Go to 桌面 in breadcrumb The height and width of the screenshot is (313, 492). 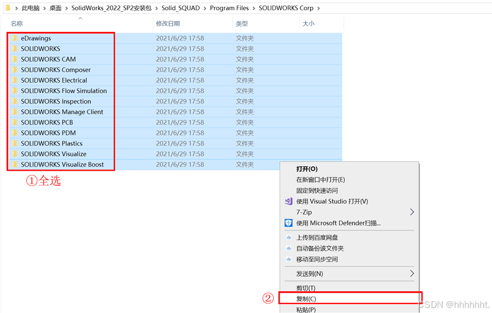click(x=56, y=8)
